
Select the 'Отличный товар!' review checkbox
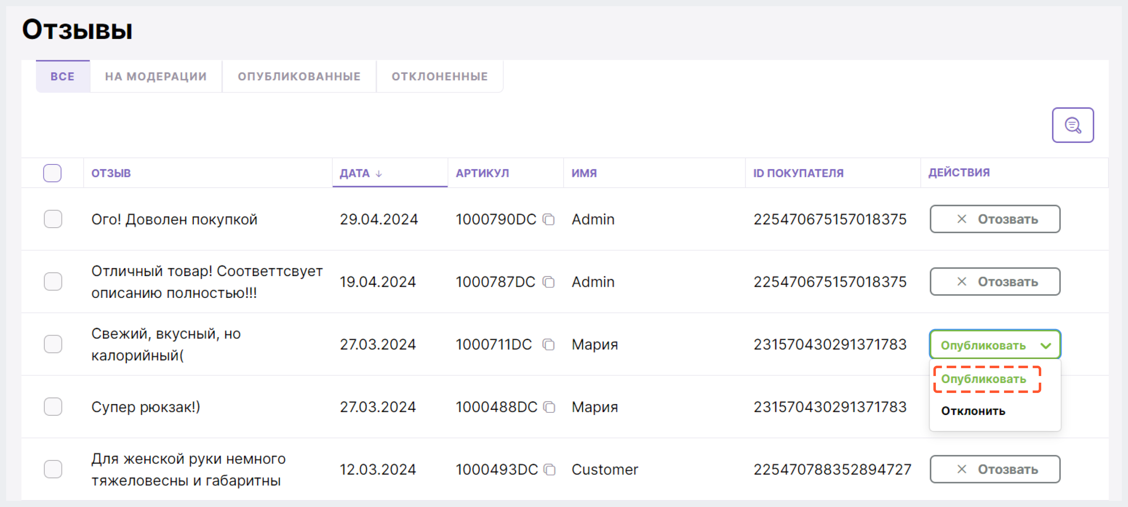[53, 281]
